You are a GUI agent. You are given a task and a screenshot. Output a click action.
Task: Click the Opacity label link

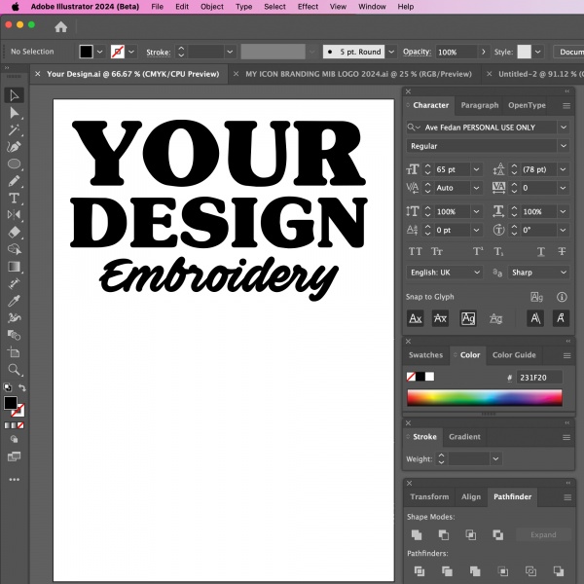click(x=417, y=52)
